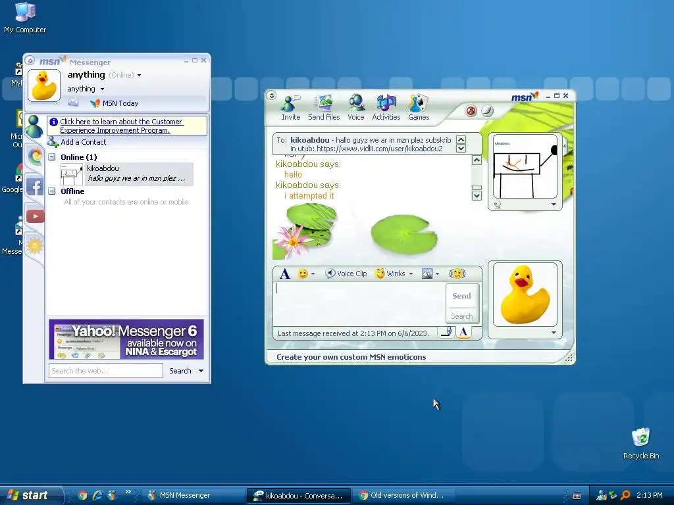Open the sun weather tab in sidebar
The width and height of the screenshot is (674, 505).
point(34,246)
